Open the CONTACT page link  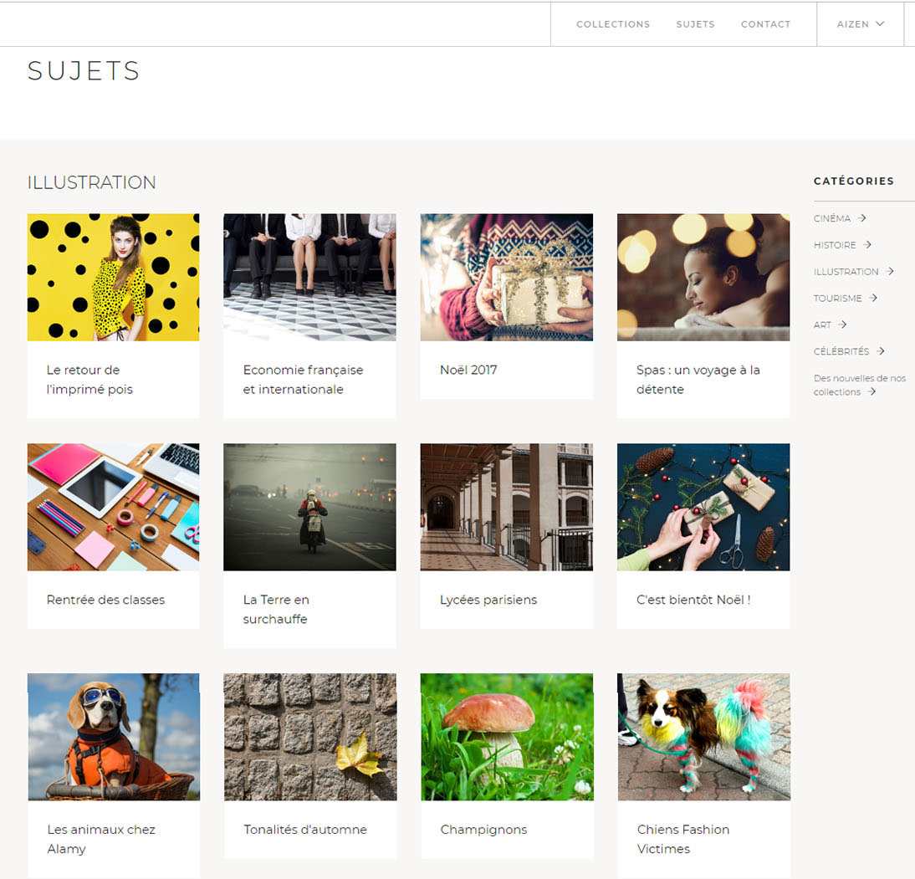[765, 24]
